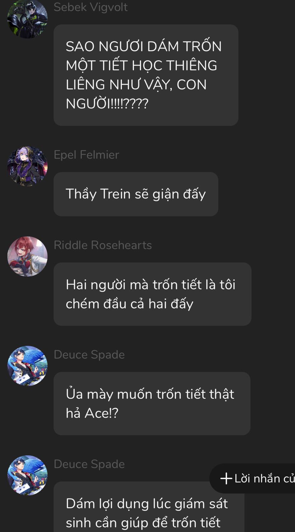Select the 'Dám lợi dụng lúc giám sát' bubble
Viewport: 295px width, 532px height.
tap(149, 507)
